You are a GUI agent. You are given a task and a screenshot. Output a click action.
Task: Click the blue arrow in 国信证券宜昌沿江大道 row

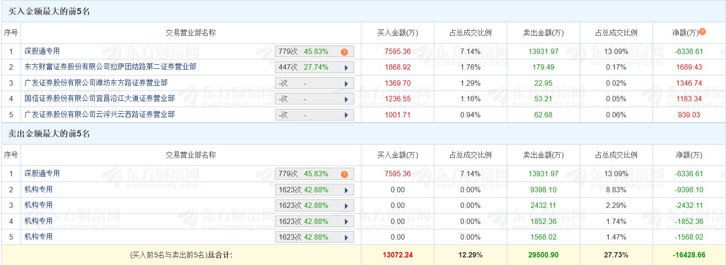point(346,99)
